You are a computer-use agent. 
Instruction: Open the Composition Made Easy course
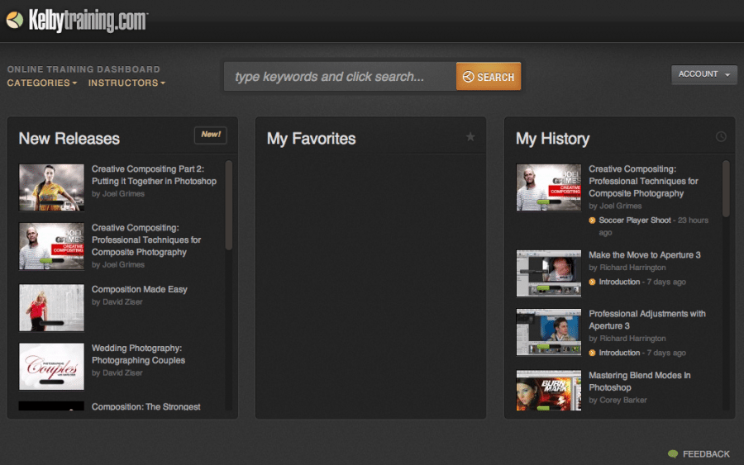[140, 289]
